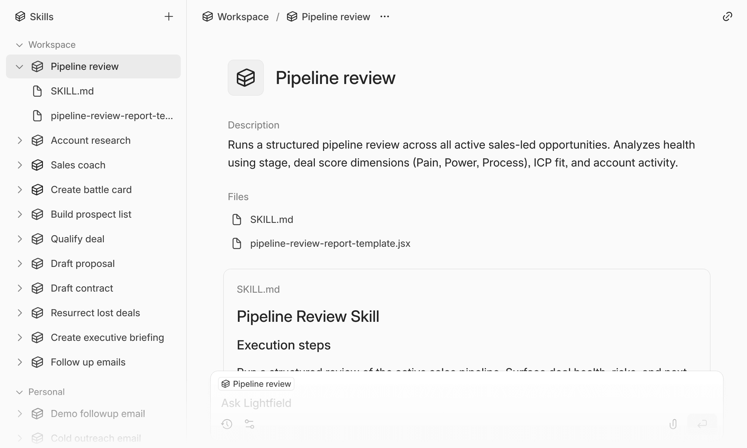Image resolution: width=747 pixels, height=448 pixels.
Task: Click the large Pipeline review cube icon
Action: pyautogui.click(x=246, y=78)
